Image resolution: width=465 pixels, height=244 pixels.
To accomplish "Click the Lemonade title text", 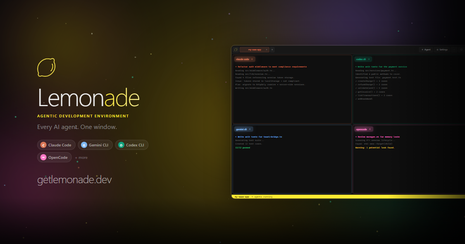I will [88, 97].
